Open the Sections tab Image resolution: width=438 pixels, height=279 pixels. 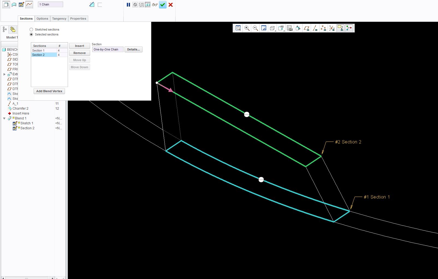26,19
